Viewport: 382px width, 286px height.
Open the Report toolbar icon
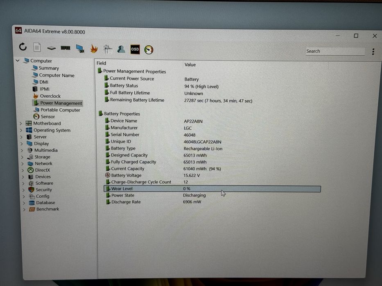(x=37, y=47)
